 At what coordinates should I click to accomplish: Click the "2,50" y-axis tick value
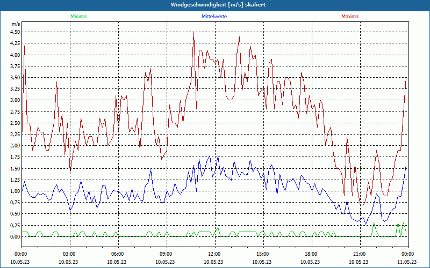coord(16,123)
